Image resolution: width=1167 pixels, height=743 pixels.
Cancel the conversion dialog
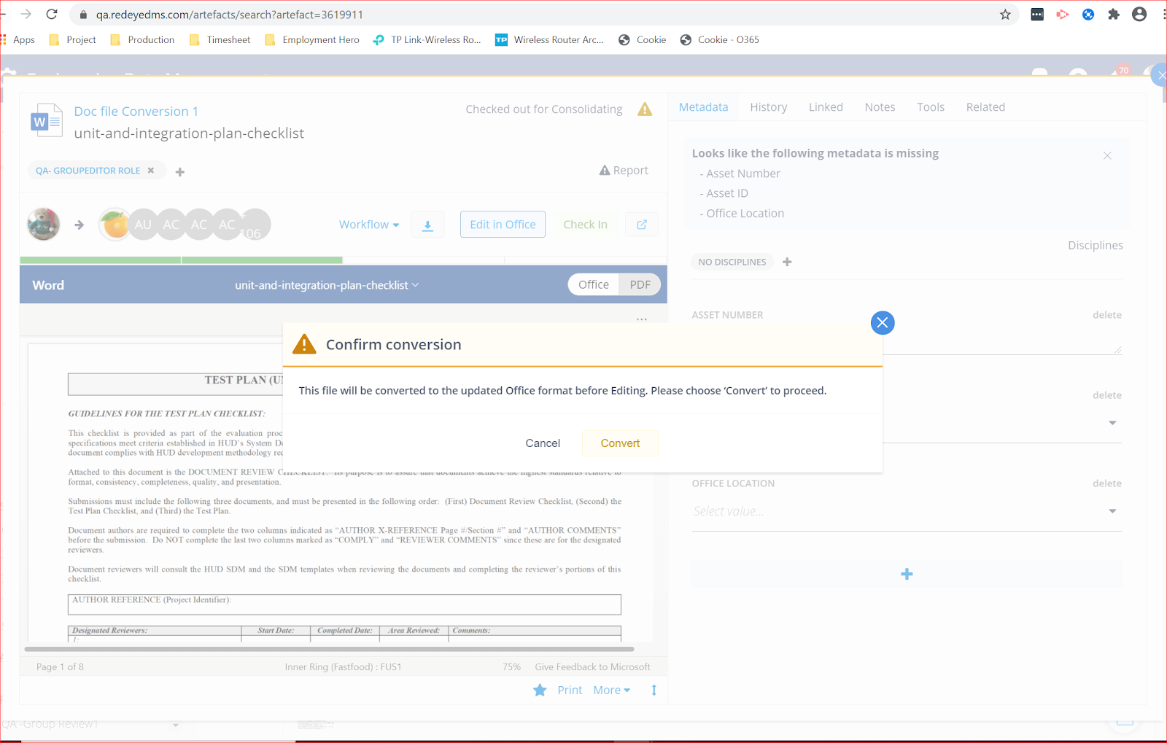pos(543,443)
